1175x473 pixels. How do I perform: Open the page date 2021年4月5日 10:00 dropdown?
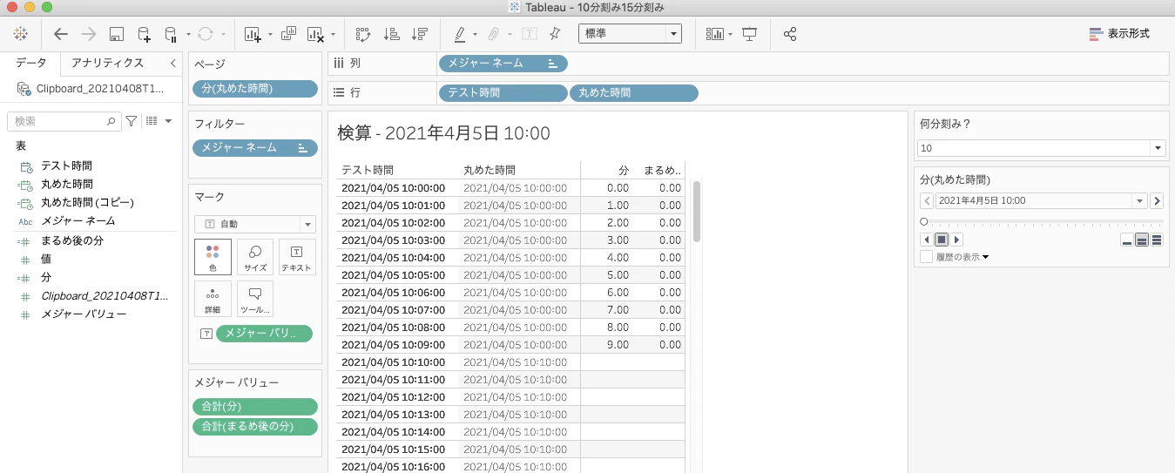[1042, 200]
